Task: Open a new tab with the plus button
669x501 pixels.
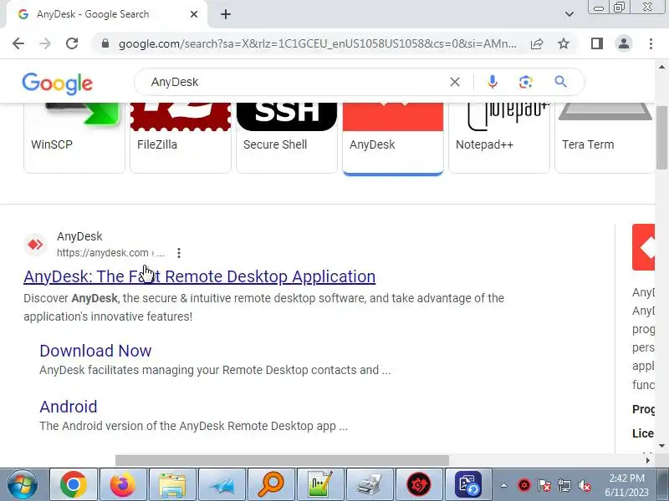Action: coord(226,14)
